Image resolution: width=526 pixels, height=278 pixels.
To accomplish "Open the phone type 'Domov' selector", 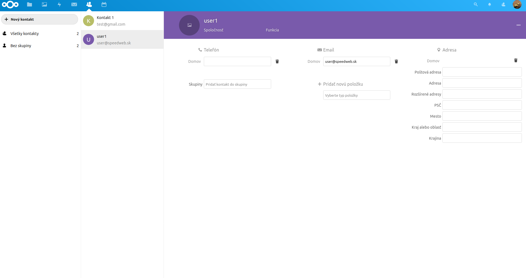I will [194, 61].
